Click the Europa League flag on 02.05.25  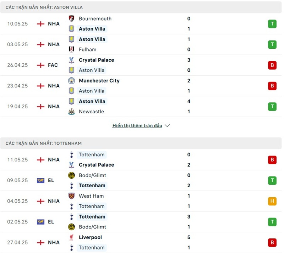tap(40, 222)
